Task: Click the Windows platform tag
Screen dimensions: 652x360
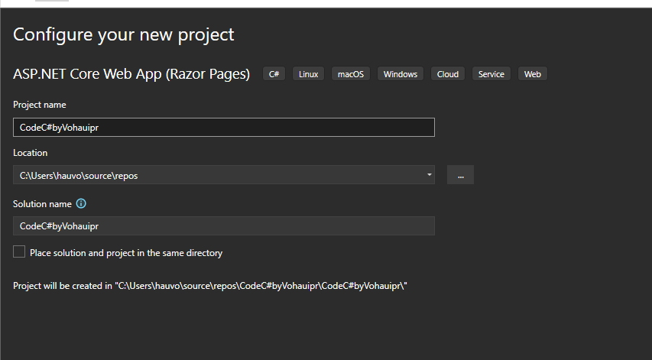Action: [401, 74]
